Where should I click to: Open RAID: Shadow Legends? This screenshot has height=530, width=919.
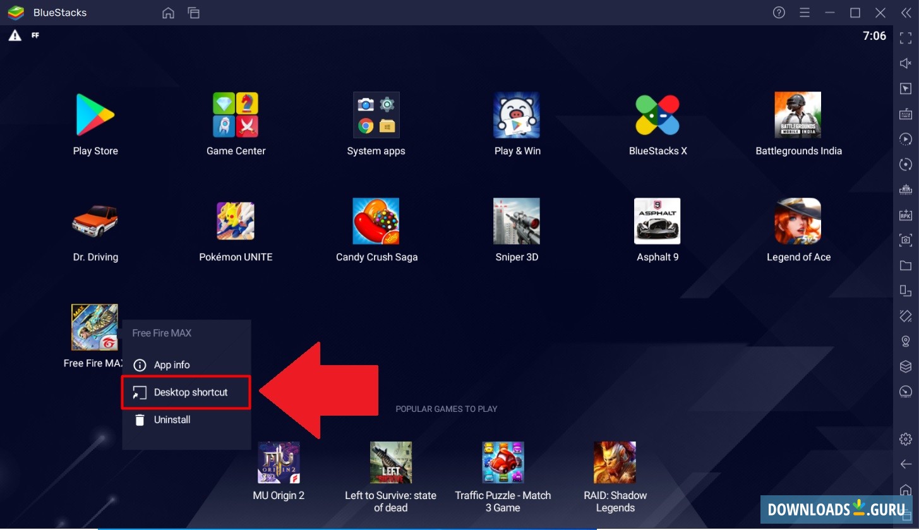(x=615, y=462)
